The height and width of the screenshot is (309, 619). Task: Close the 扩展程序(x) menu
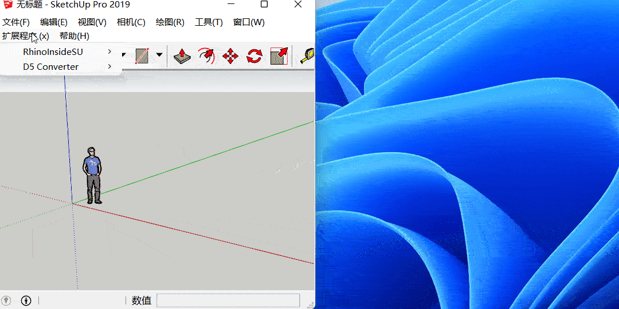(x=26, y=36)
